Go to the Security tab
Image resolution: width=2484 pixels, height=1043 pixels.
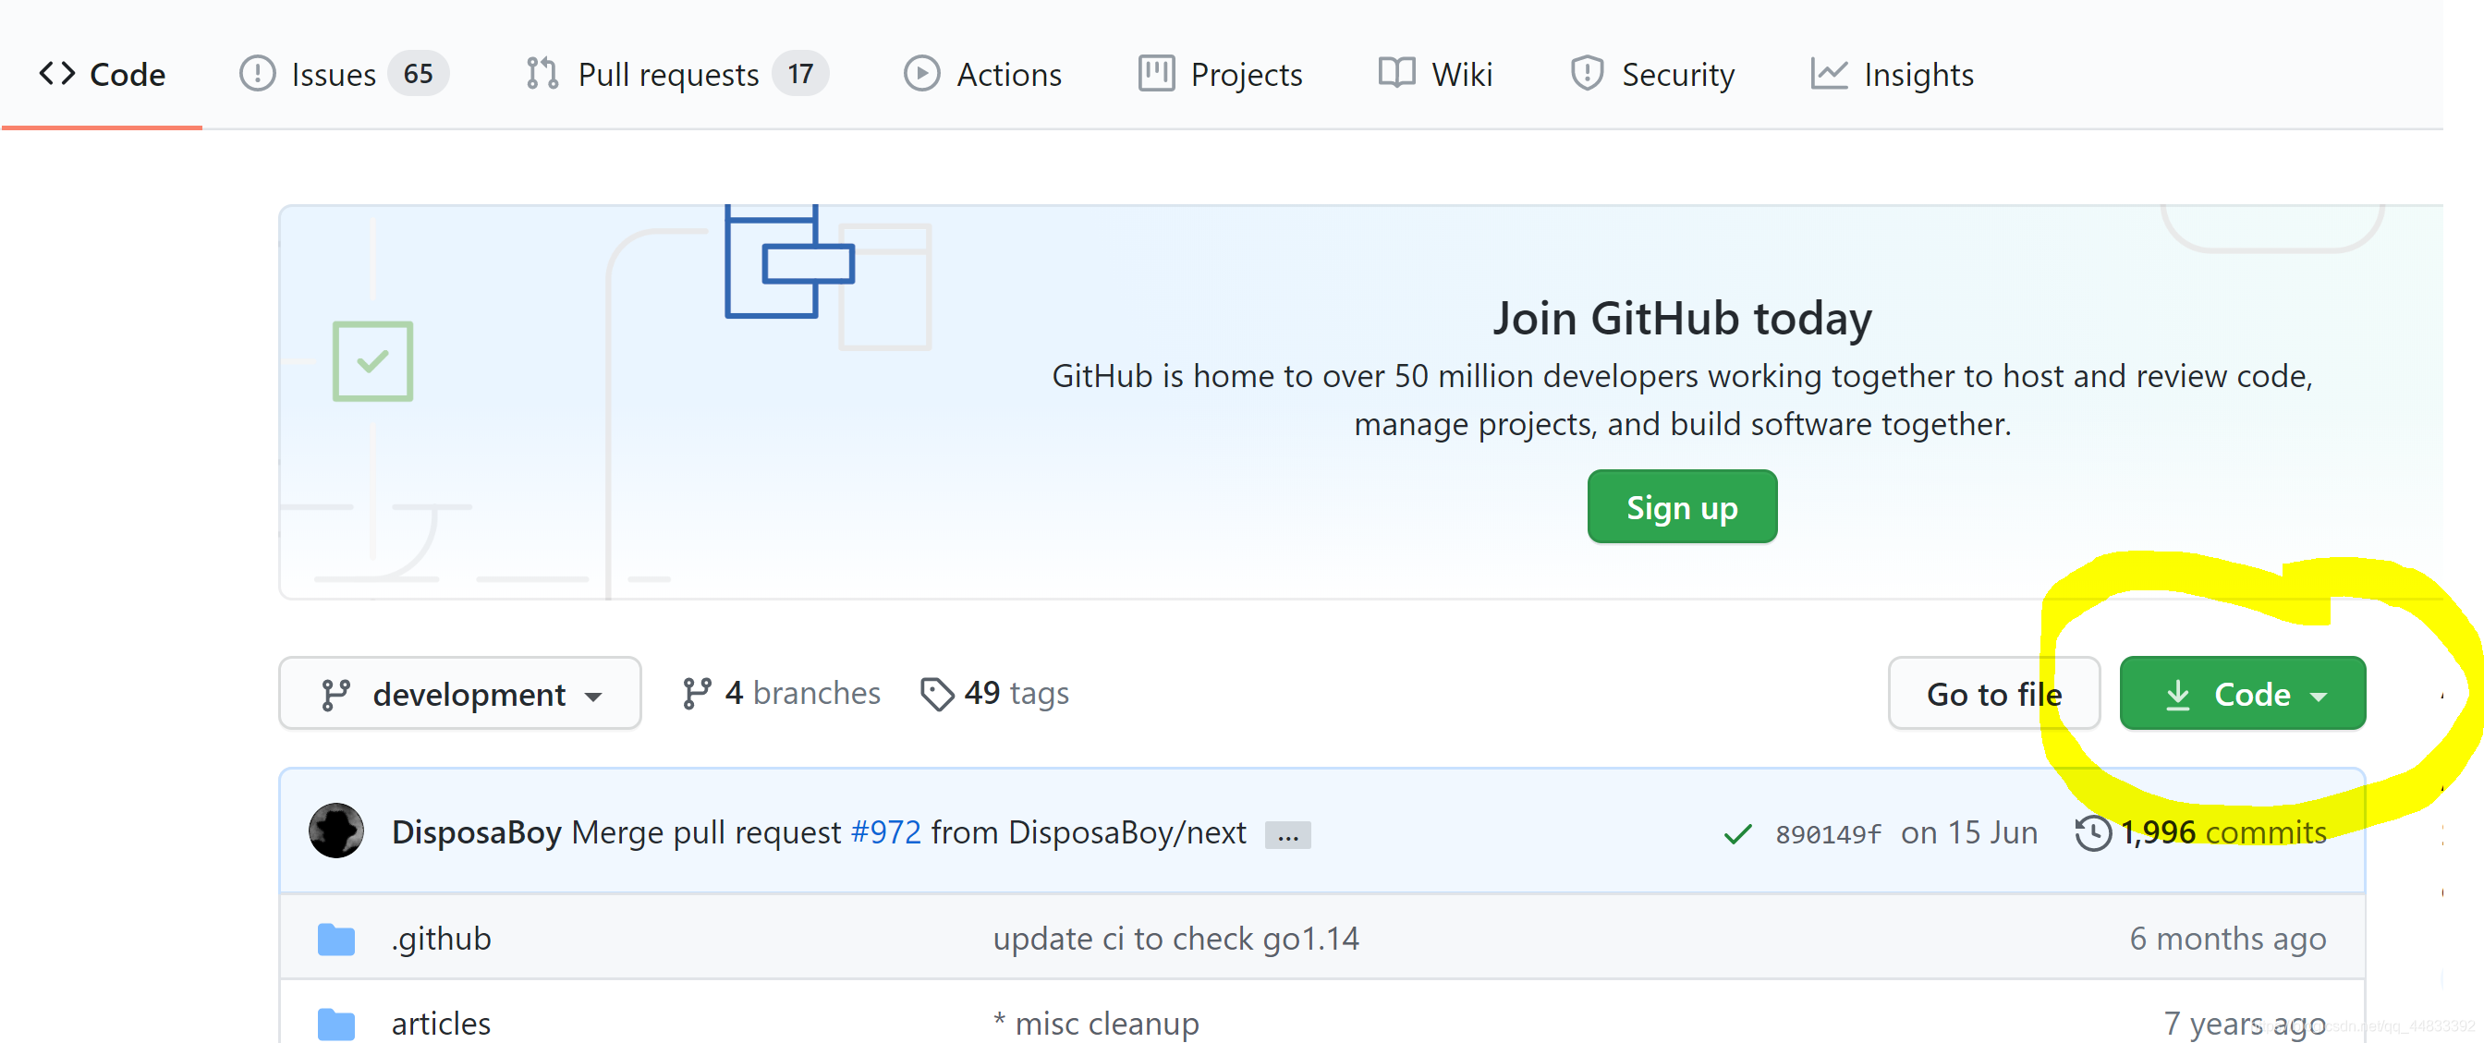[1651, 74]
